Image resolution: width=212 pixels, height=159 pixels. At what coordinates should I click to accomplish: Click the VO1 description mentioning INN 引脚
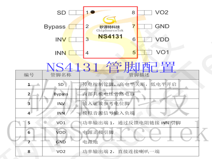click(x=131, y=123)
